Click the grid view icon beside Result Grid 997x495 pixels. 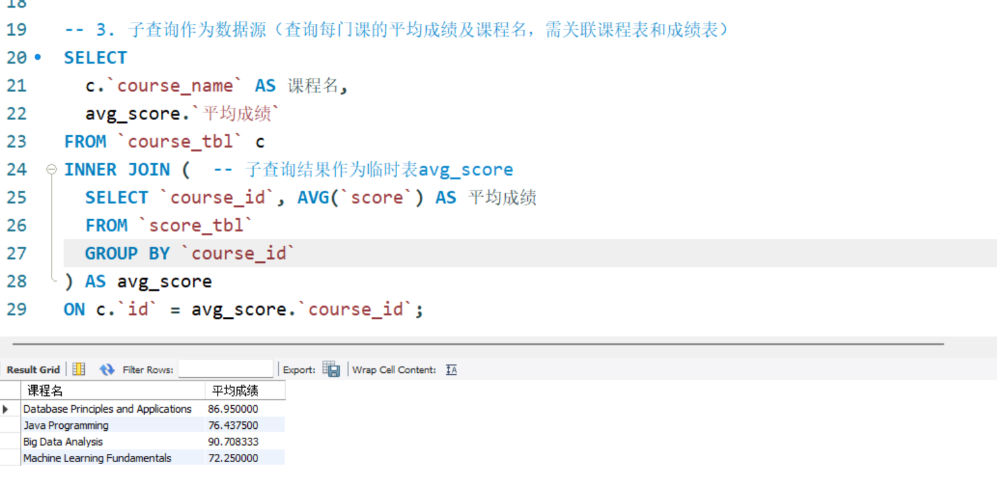[79, 369]
